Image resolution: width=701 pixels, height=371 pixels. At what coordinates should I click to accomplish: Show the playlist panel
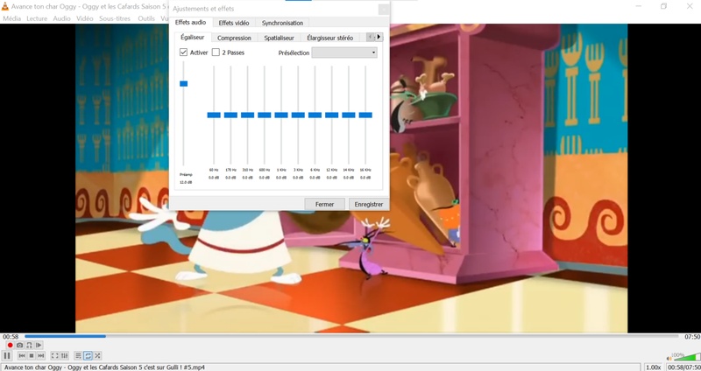pyautogui.click(x=78, y=355)
